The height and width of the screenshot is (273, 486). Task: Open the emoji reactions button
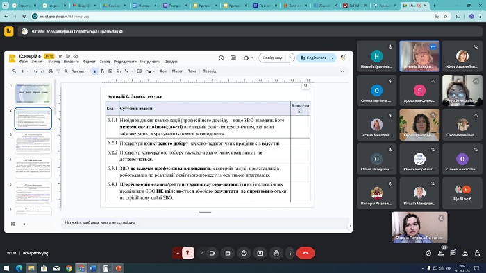click(x=244, y=253)
